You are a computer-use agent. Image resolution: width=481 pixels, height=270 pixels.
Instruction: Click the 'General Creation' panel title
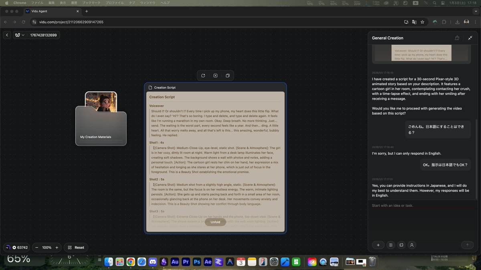pos(388,38)
